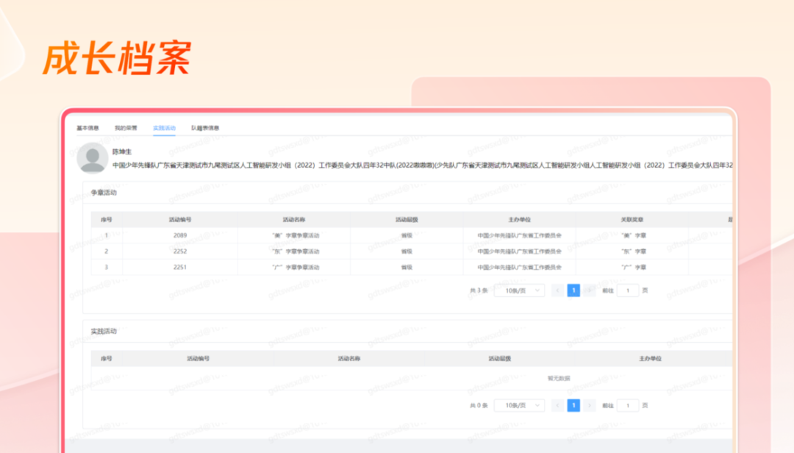Click 主办单位 header in 实践活动 table

click(650, 358)
